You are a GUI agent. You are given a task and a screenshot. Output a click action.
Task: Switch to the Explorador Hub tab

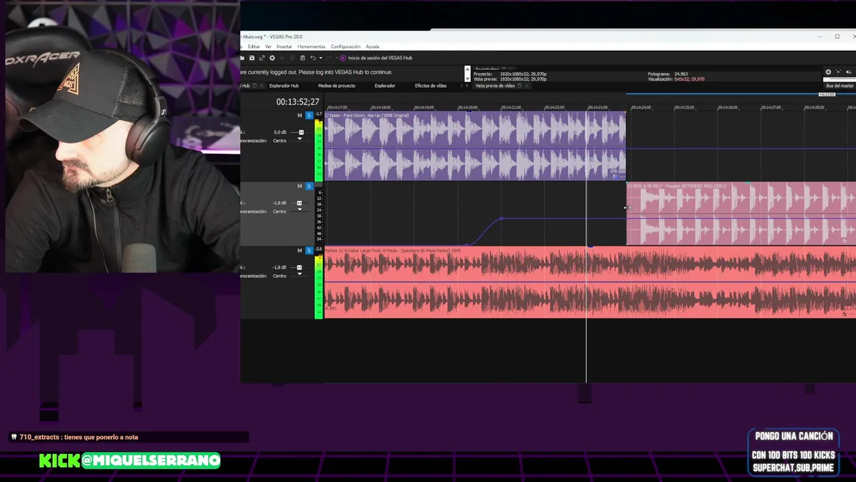click(284, 86)
